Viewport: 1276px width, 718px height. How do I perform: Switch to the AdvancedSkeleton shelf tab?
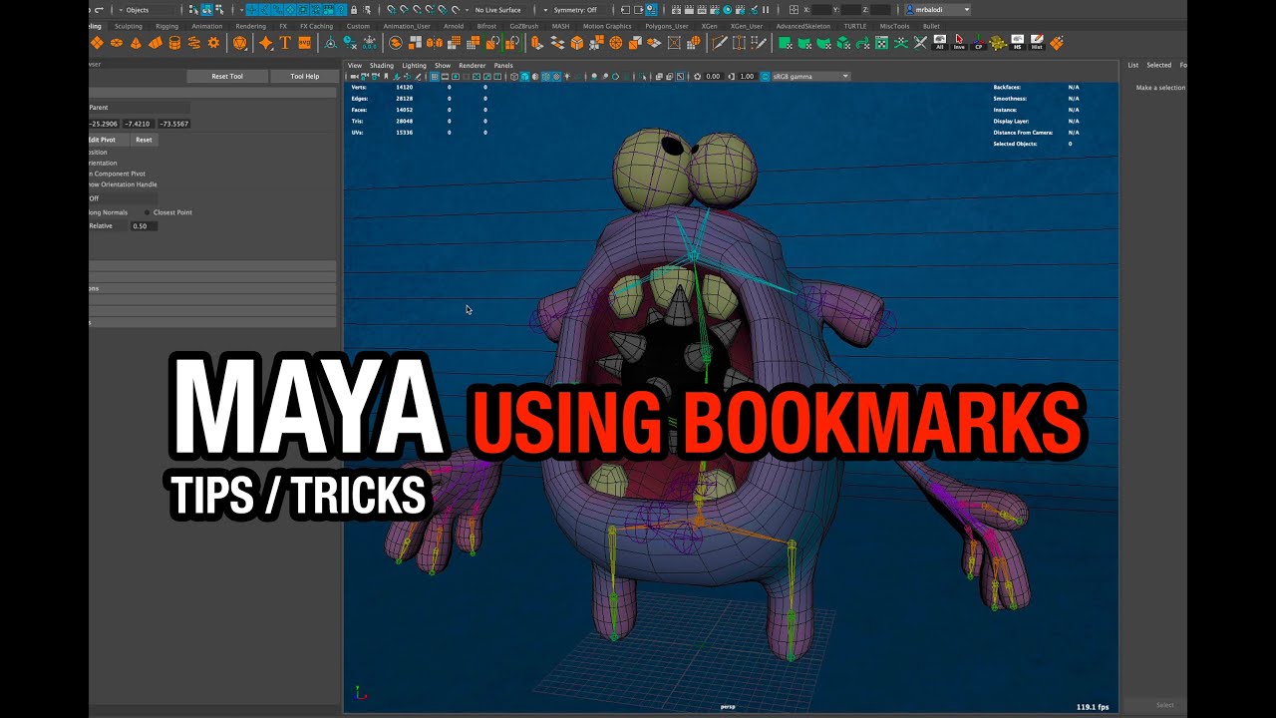(803, 26)
